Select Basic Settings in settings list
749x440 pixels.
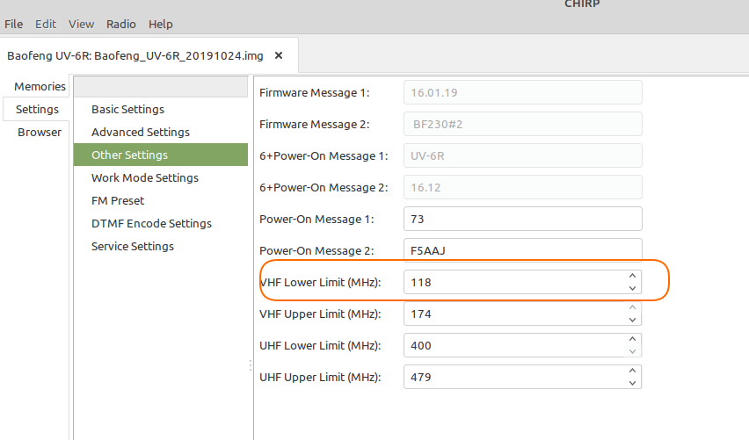[x=127, y=109]
